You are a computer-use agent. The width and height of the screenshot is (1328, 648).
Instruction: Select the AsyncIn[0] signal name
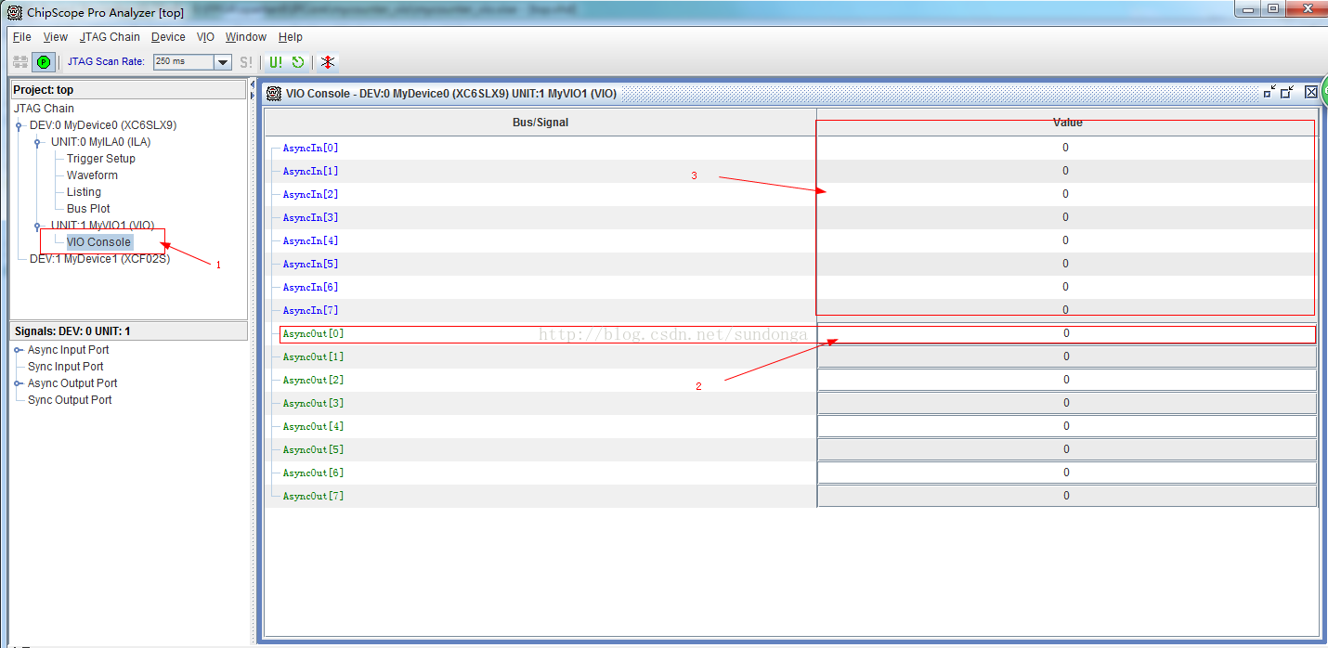click(310, 148)
